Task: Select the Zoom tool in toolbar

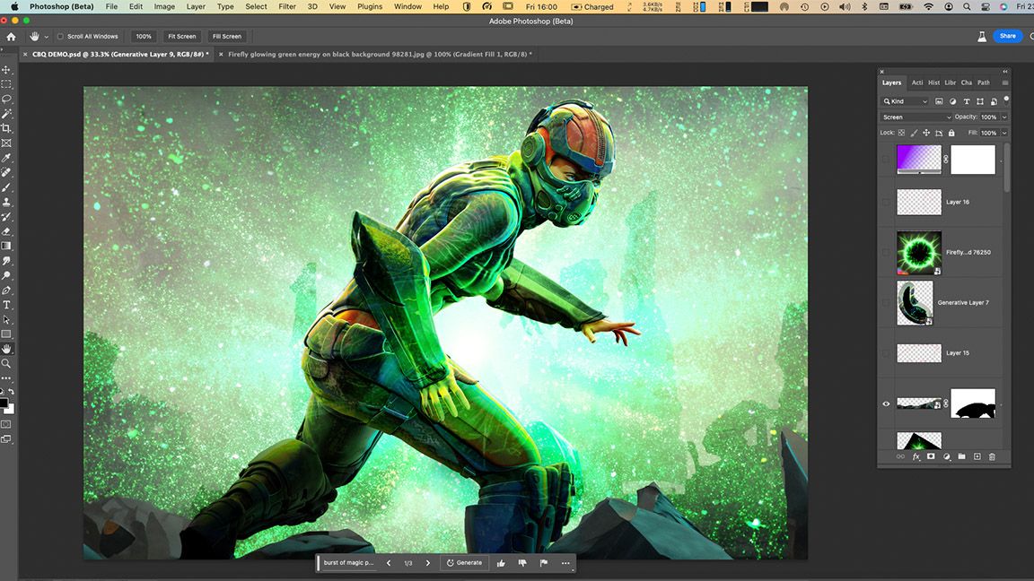Action: (x=6, y=364)
